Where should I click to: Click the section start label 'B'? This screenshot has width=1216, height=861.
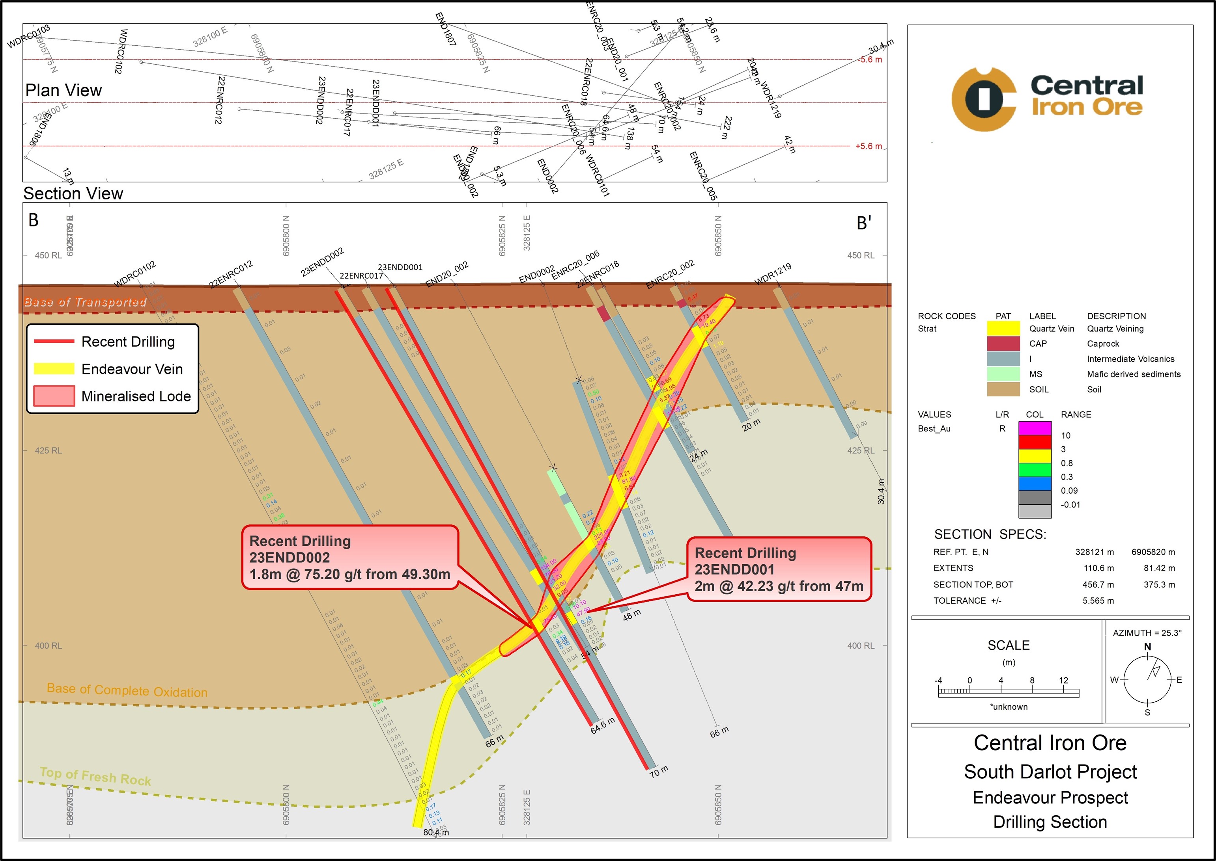point(34,220)
